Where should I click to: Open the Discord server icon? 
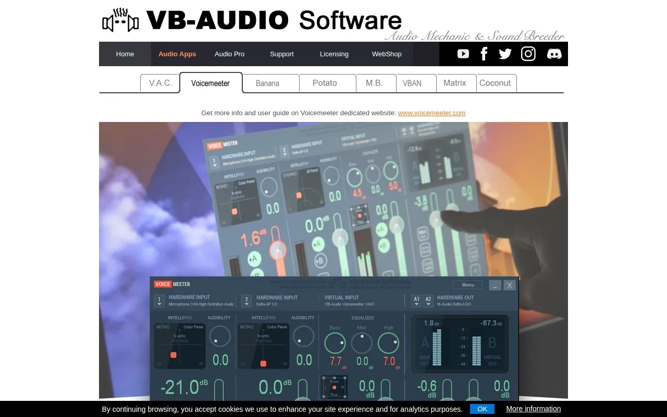554,54
